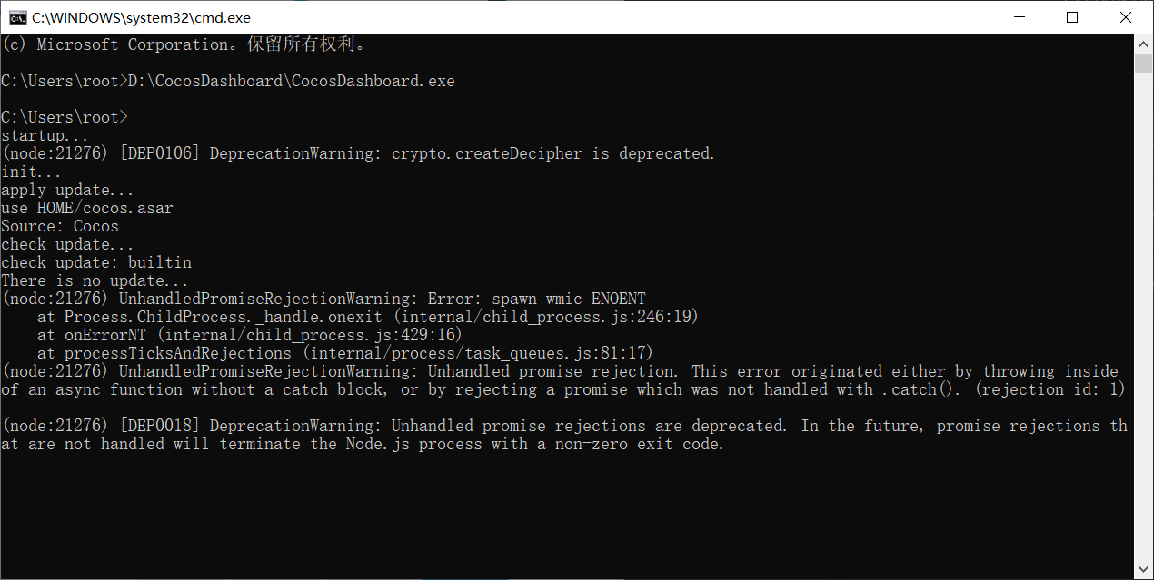Click the DEP0018 deprecation warning code
The height and width of the screenshot is (580, 1154).
(x=157, y=426)
